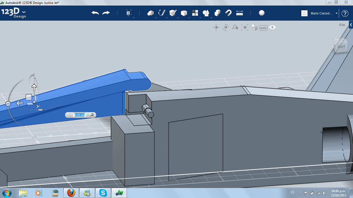353x198 pixels.
Task: Open the Action Center flag icon
Action: (306, 193)
